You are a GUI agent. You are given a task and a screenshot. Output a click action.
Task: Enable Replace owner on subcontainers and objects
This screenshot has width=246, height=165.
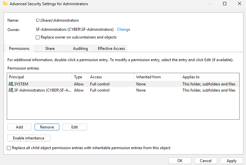38,38
